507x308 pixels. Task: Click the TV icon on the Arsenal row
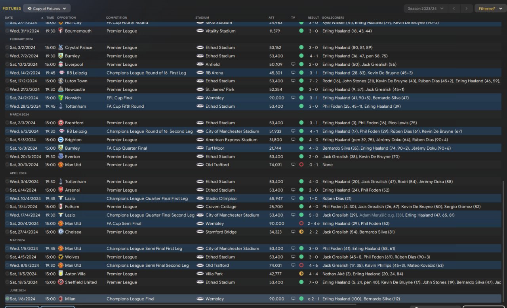[293, 190]
